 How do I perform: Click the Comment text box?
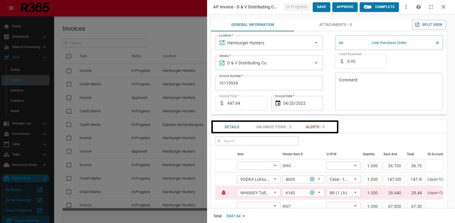(389, 91)
